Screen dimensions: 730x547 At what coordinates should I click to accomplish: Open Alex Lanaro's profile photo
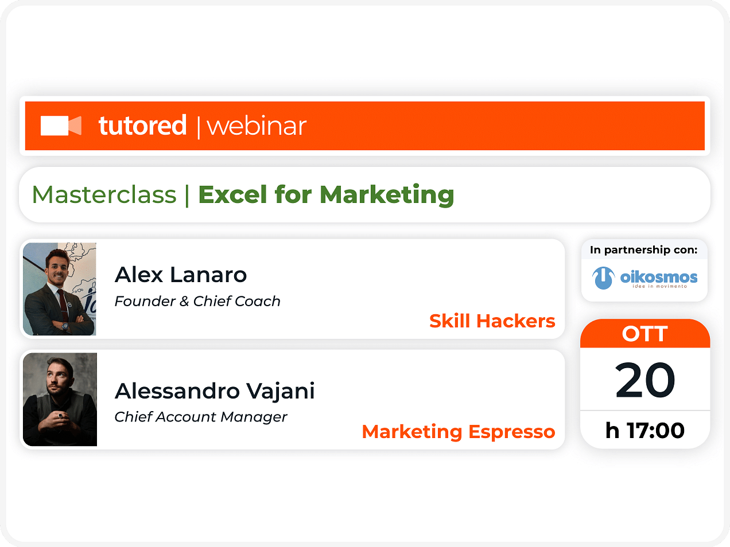point(60,289)
